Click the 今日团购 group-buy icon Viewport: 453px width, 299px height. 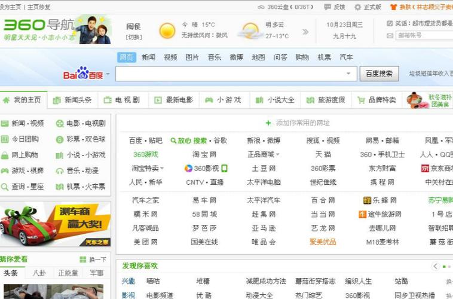[x=5, y=139]
